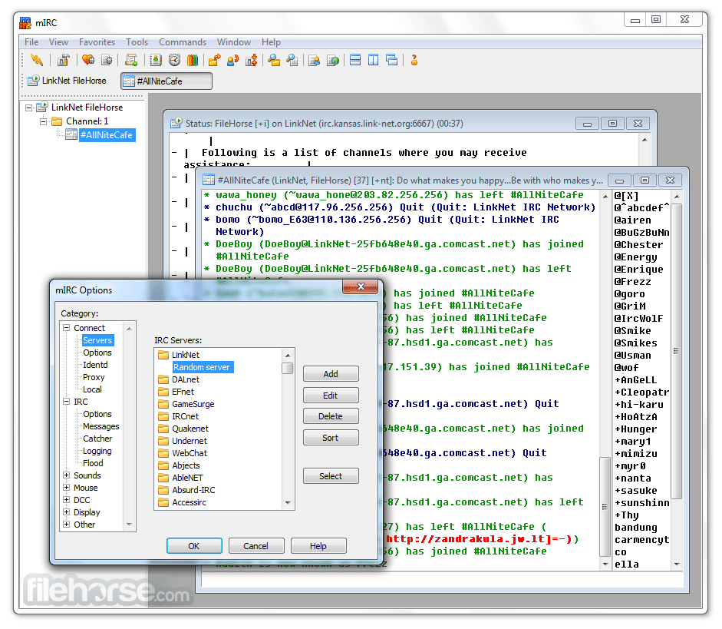Tile windows vertically via toolbar icon
The image size is (722, 629).
click(x=374, y=60)
